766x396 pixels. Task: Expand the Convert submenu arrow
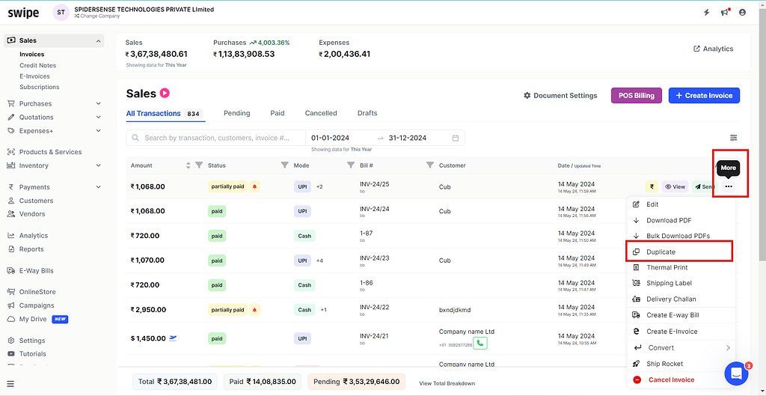[x=728, y=347]
